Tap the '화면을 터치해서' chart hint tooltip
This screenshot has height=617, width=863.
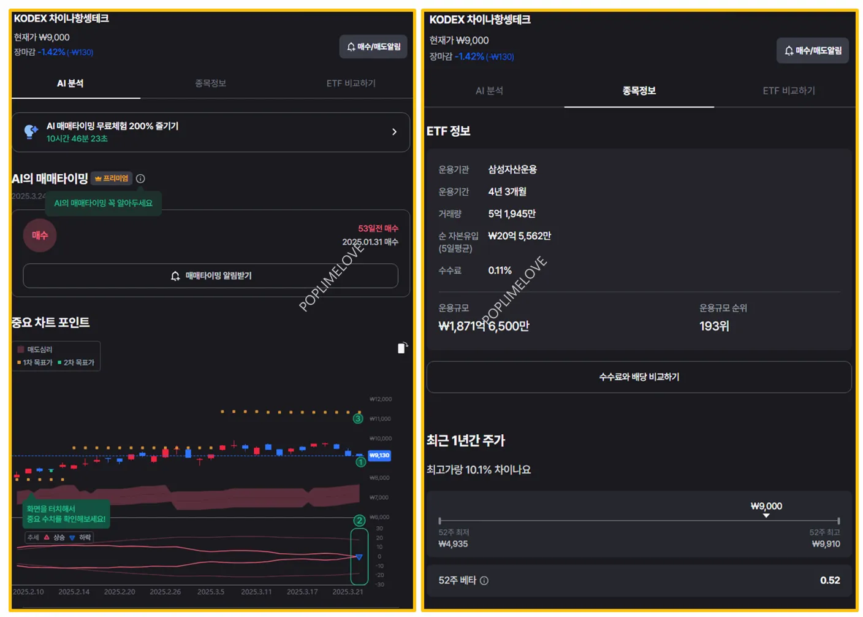[66, 514]
